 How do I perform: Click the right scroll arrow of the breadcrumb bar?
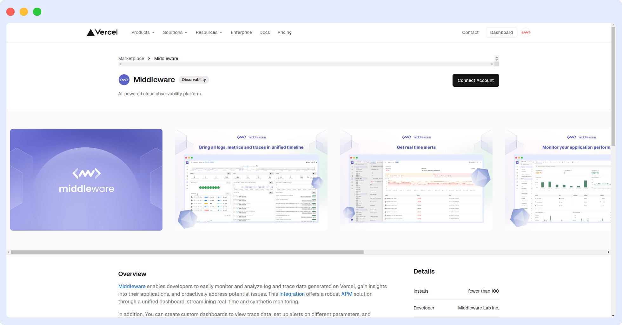(492, 64)
